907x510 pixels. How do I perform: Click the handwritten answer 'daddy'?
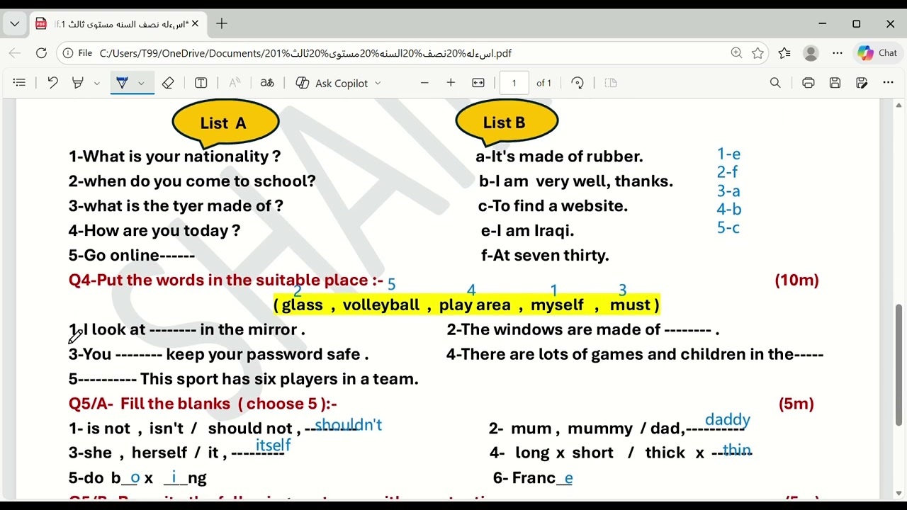point(728,420)
